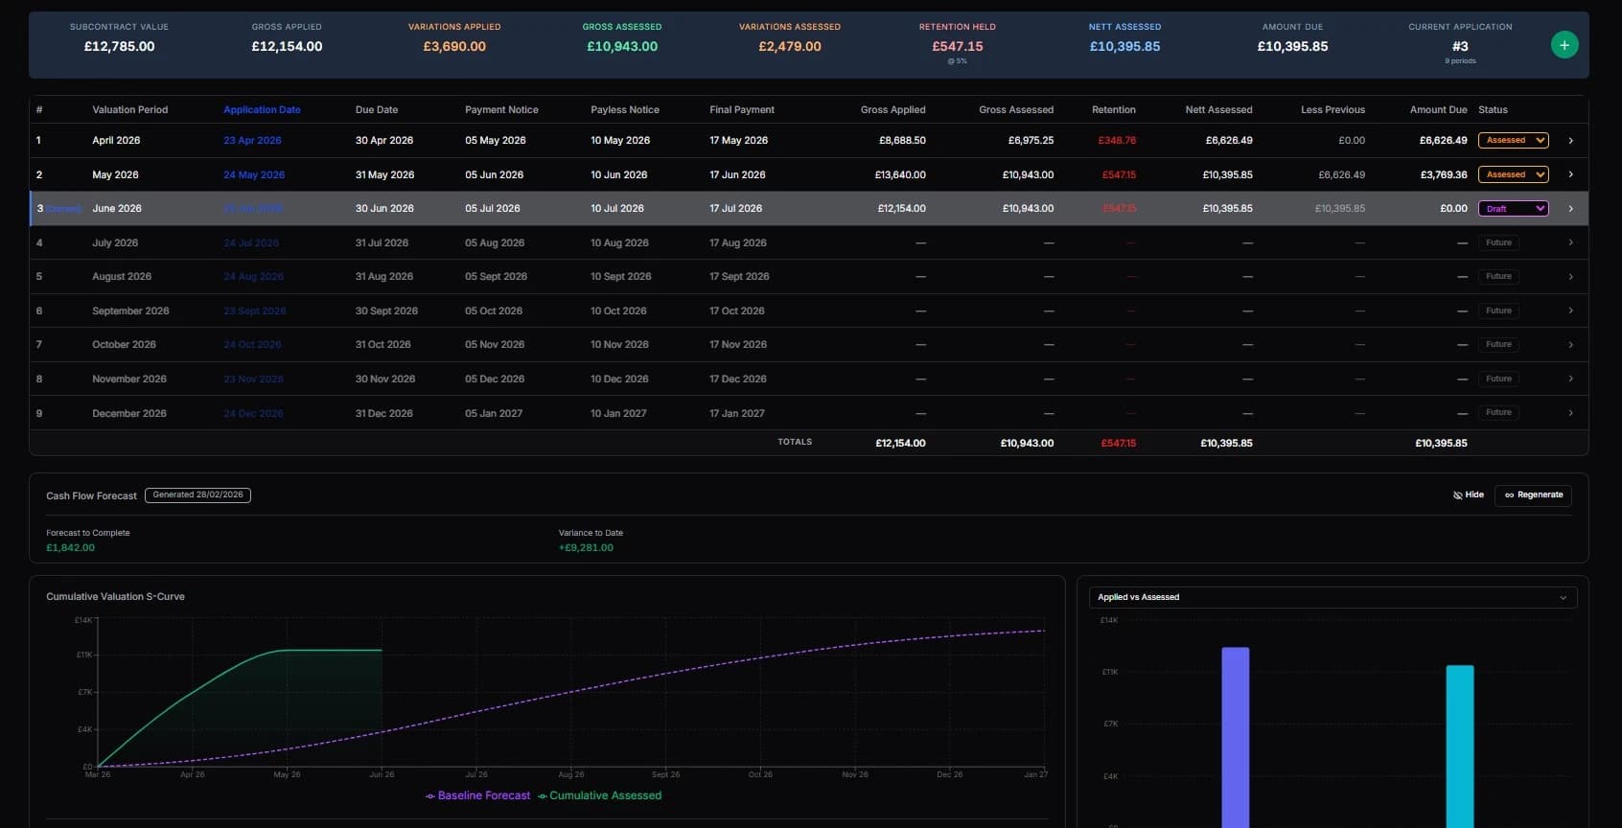Click the green plus add application button
Screen dimensions: 1622x828
[x=1564, y=45]
